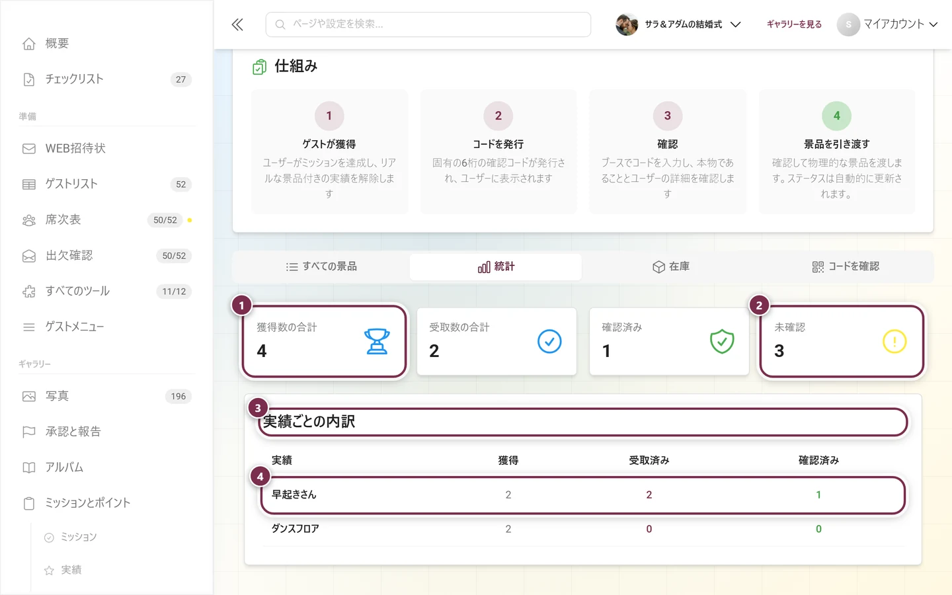The image size is (952, 595).
Task: Click the すべてのツール puzzle icon
Action: pos(29,292)
